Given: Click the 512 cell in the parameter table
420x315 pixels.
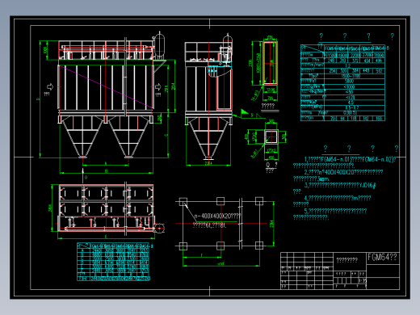Looking at the screenshot, I should [379, 71].
